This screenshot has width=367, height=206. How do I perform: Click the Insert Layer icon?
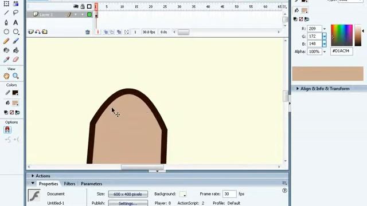pos(30,32)
